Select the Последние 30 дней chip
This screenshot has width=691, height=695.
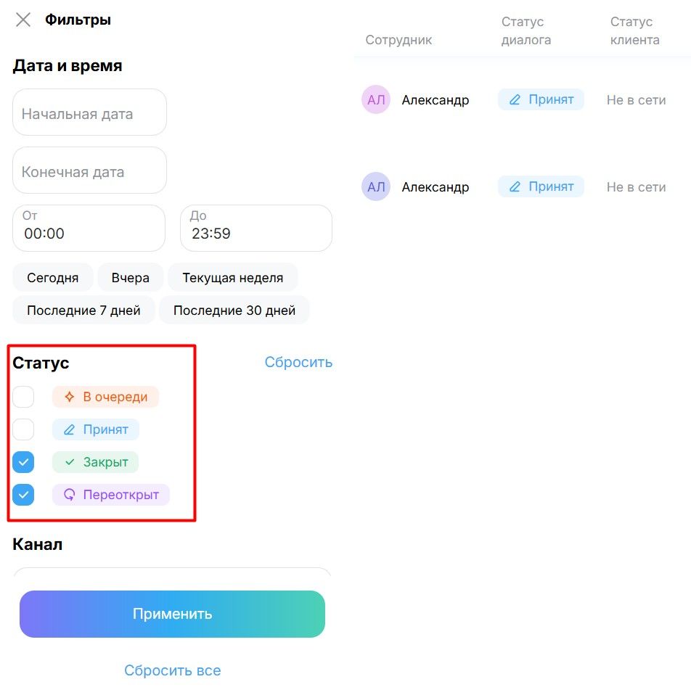click(x=234, y=310)
